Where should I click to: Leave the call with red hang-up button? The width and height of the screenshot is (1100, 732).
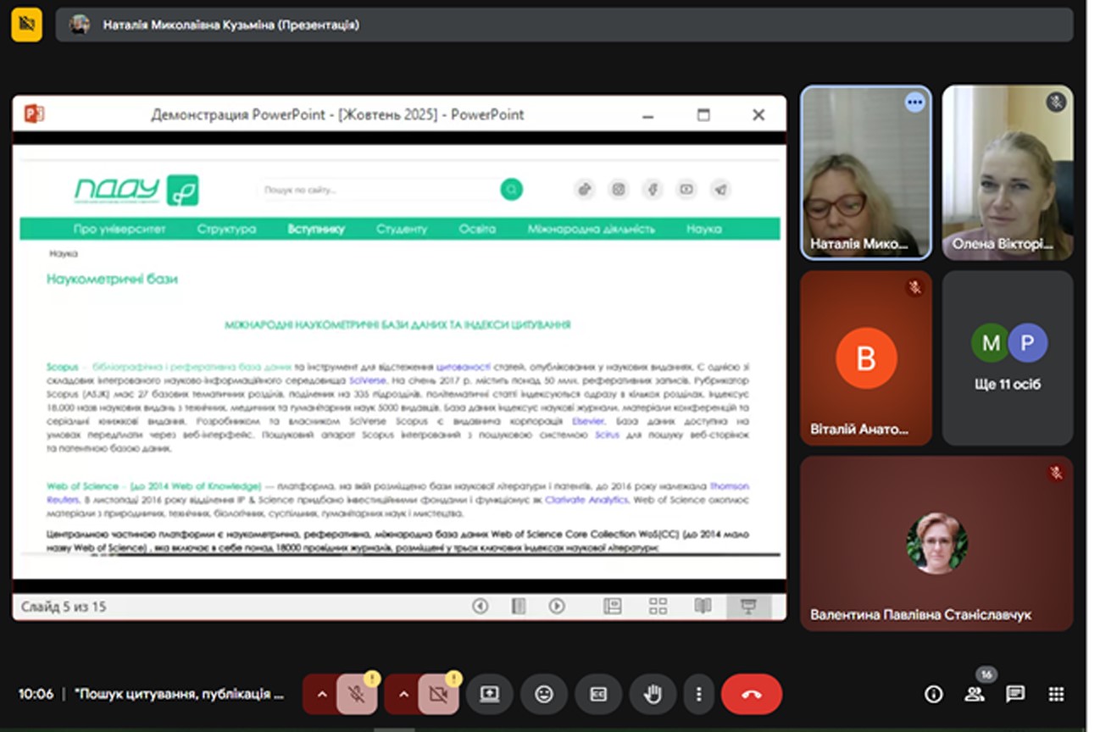(x=751, y=694)
